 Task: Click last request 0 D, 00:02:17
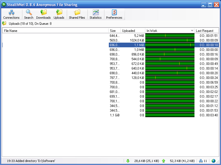coord(209,97)
